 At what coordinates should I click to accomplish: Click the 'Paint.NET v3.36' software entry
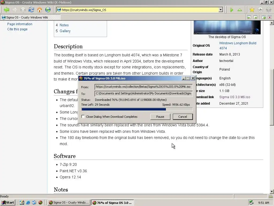73,171
